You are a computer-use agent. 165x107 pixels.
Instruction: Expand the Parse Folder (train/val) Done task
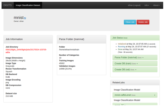pos(129,57)
